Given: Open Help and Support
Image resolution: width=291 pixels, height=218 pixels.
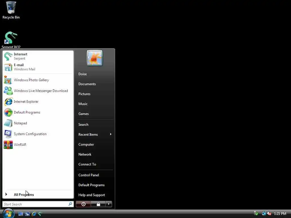Looking at the screenshot, I should [95, 195].
